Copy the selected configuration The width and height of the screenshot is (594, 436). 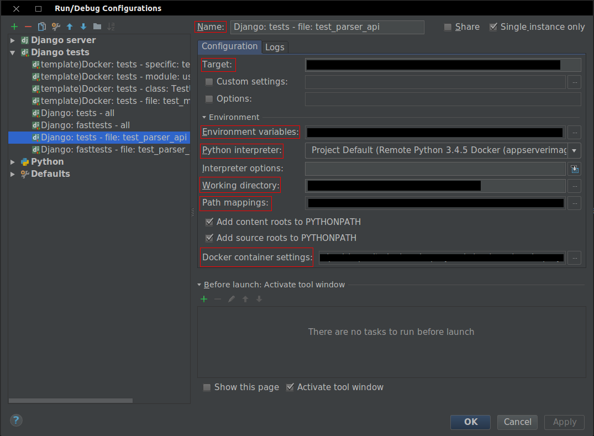coord(41,27)
